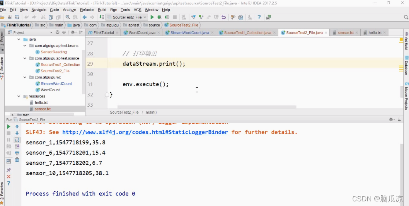Click main() in the editor breadcrumb

(x=151, y=112)
